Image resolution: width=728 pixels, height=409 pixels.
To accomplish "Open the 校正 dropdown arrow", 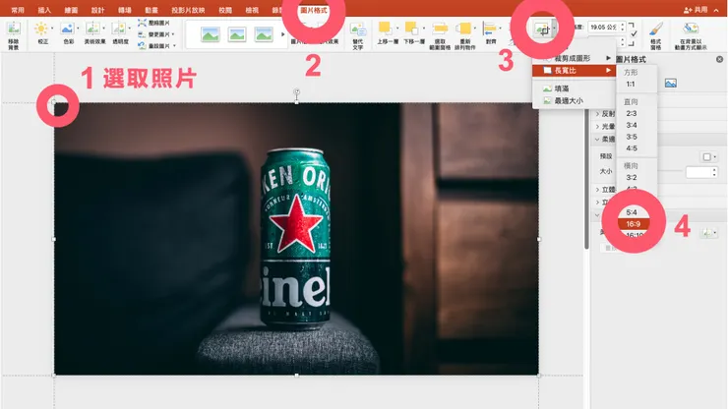I will pyautogui.click(x=52, y=29).
